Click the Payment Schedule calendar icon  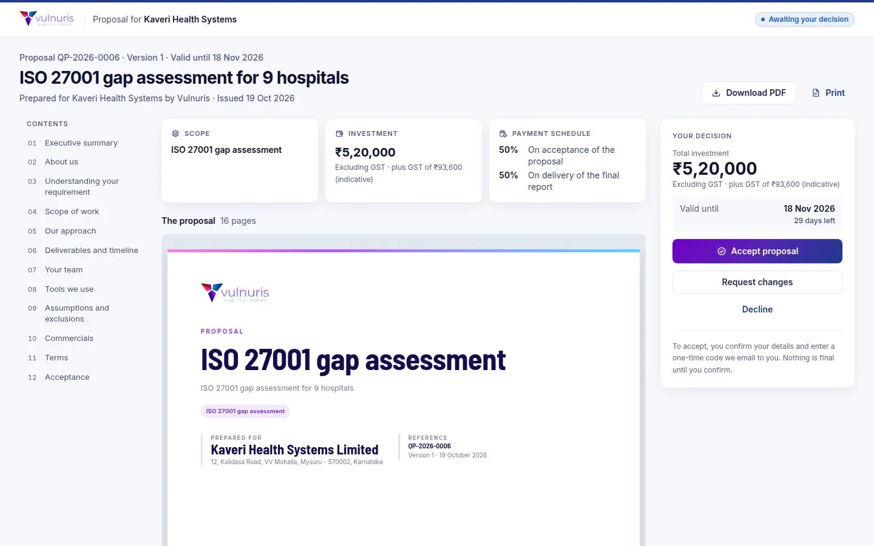503,133
